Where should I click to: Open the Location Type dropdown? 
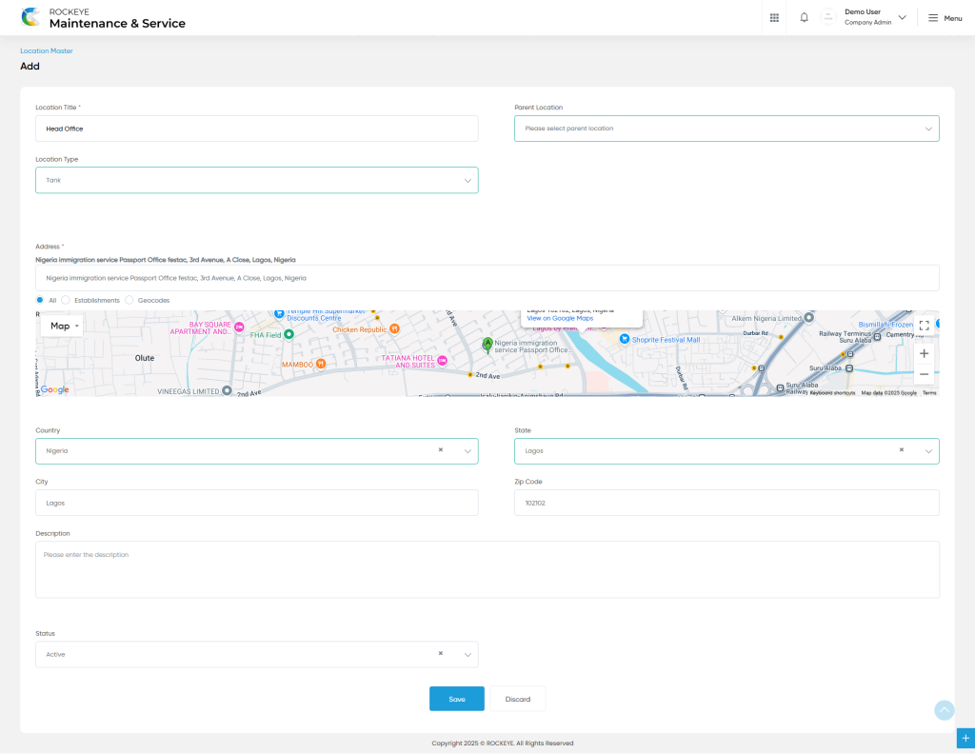(x=257, y=180)
